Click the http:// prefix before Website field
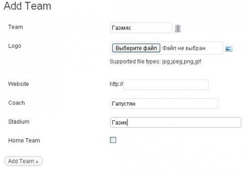245x176 pixels. point(116,84)
